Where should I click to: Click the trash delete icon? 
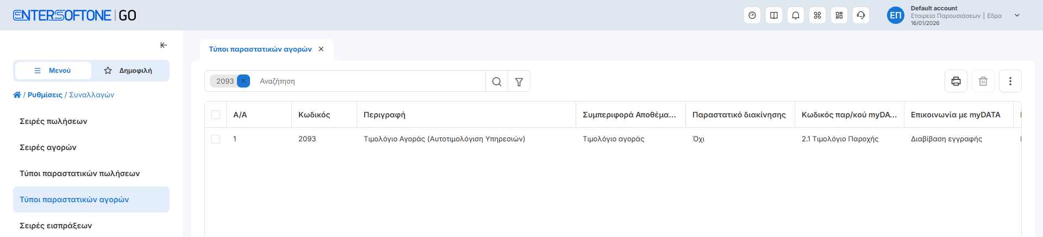983,81
